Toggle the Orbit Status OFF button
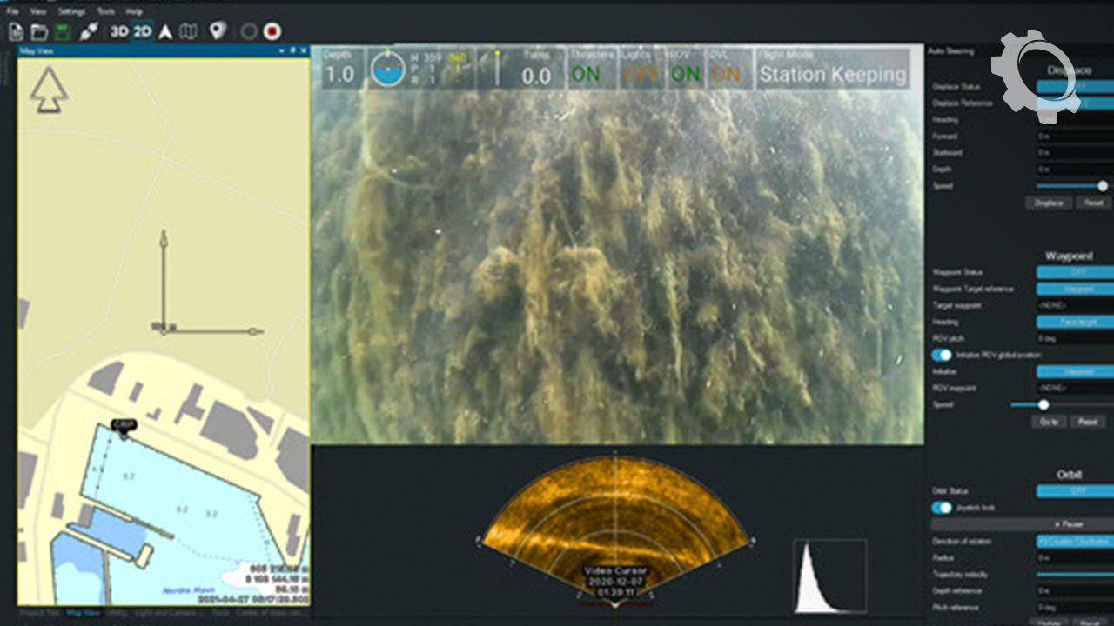The height and width of the screenshot is (626, 1114). point(1075,491)
